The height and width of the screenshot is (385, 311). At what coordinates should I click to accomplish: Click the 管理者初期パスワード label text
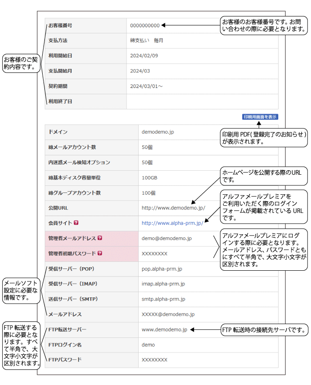72,253
